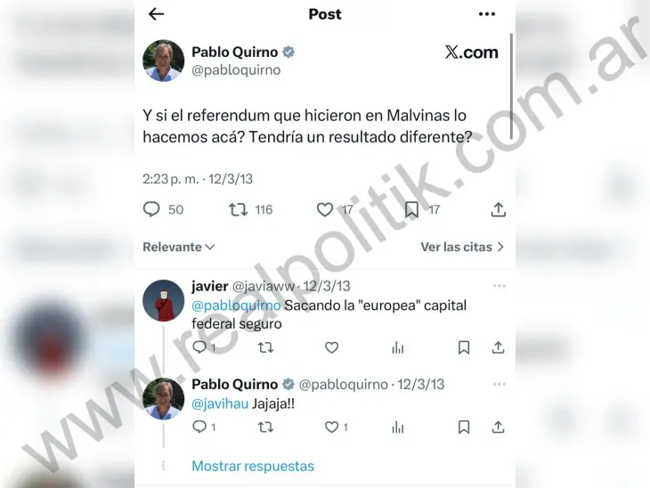Viewport: 650px width, 488px height.
Task: Go back using the arrow icon
Action: click(156, 14)
